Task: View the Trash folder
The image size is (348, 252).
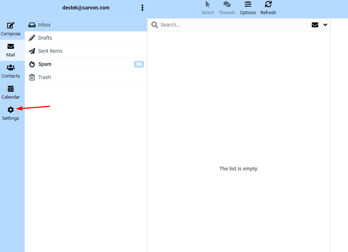Action: click(45, 77)
